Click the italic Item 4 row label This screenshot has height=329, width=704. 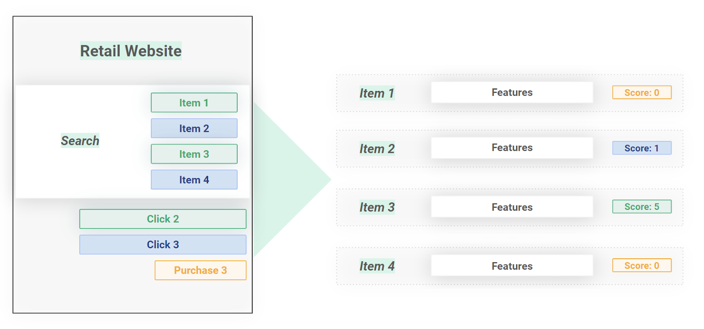(x=377, y=266)
